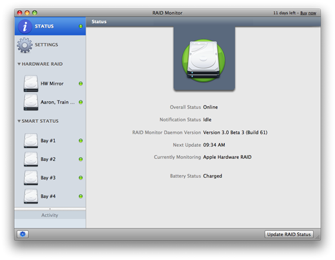Click green status indicator next to HW Mirror
Screen dimensions: 335x260
point(81,84)
